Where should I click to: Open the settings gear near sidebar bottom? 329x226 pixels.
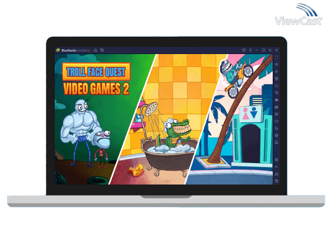coord(277,160)
